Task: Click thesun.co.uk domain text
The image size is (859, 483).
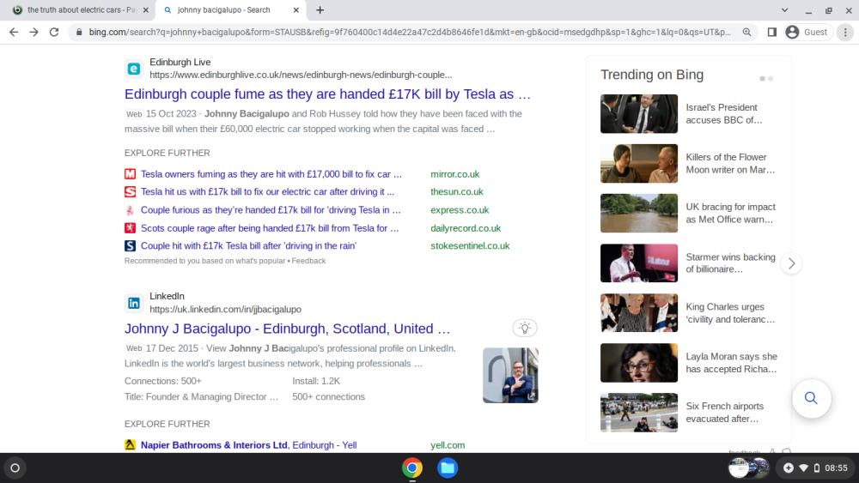Action: pos(457,192)
